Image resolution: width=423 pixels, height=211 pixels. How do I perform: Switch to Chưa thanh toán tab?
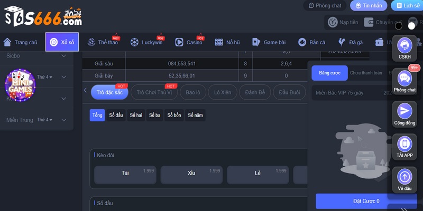coord(366,73)
